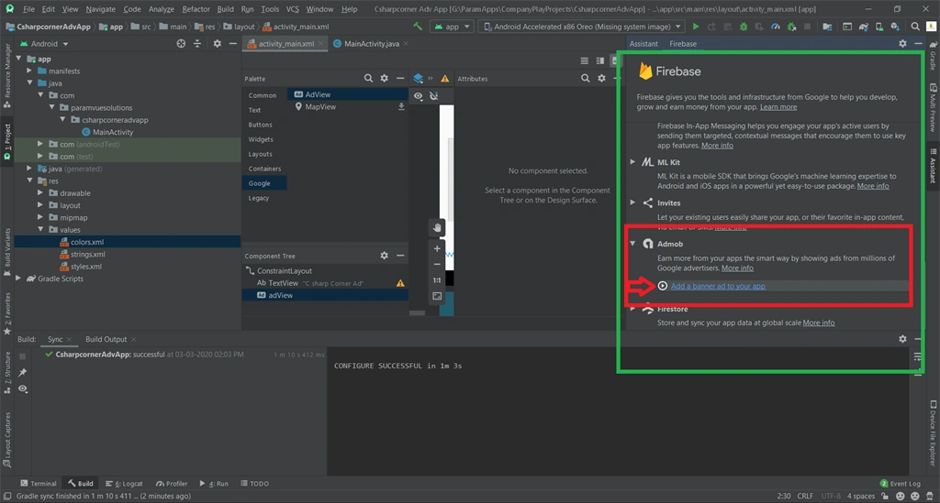Open the Event Log button
Screen dimensions: 940x503
click(900, 483)
